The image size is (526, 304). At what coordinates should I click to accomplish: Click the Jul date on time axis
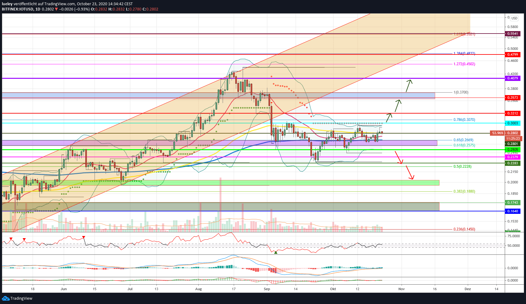(130, 289)
